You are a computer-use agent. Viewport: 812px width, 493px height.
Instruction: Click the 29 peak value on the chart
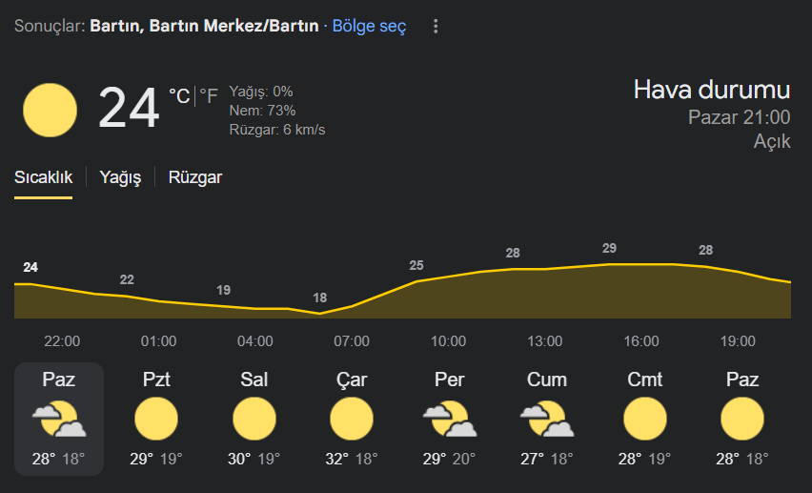pyautogui.click(x=609, y=248)
